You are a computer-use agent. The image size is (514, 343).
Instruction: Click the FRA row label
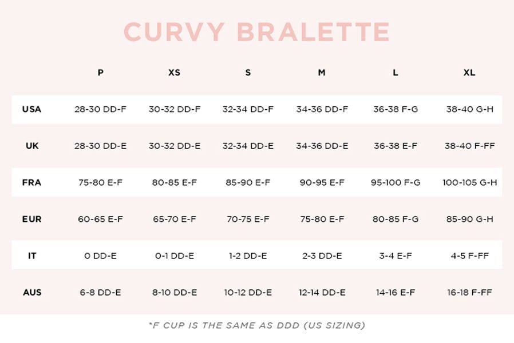point(32,182)
